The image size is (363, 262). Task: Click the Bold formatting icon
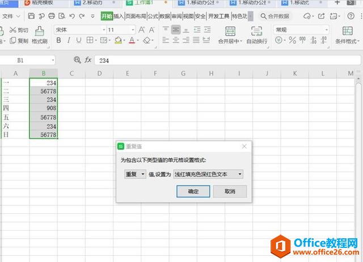58,41
